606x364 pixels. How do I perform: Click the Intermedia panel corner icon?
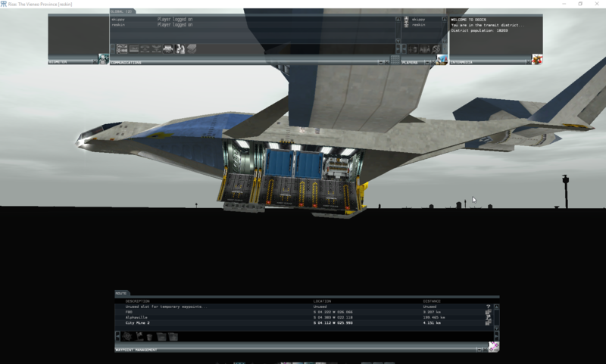[537, 60]
